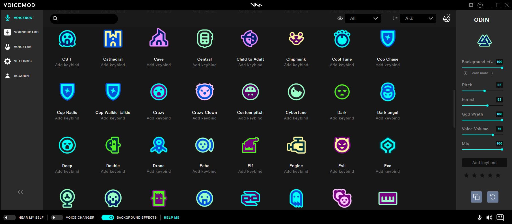Click Add keybind under Echo
The width and height of the screenshot is (512, 224).
pyautogui.click(x=204, y=171)
